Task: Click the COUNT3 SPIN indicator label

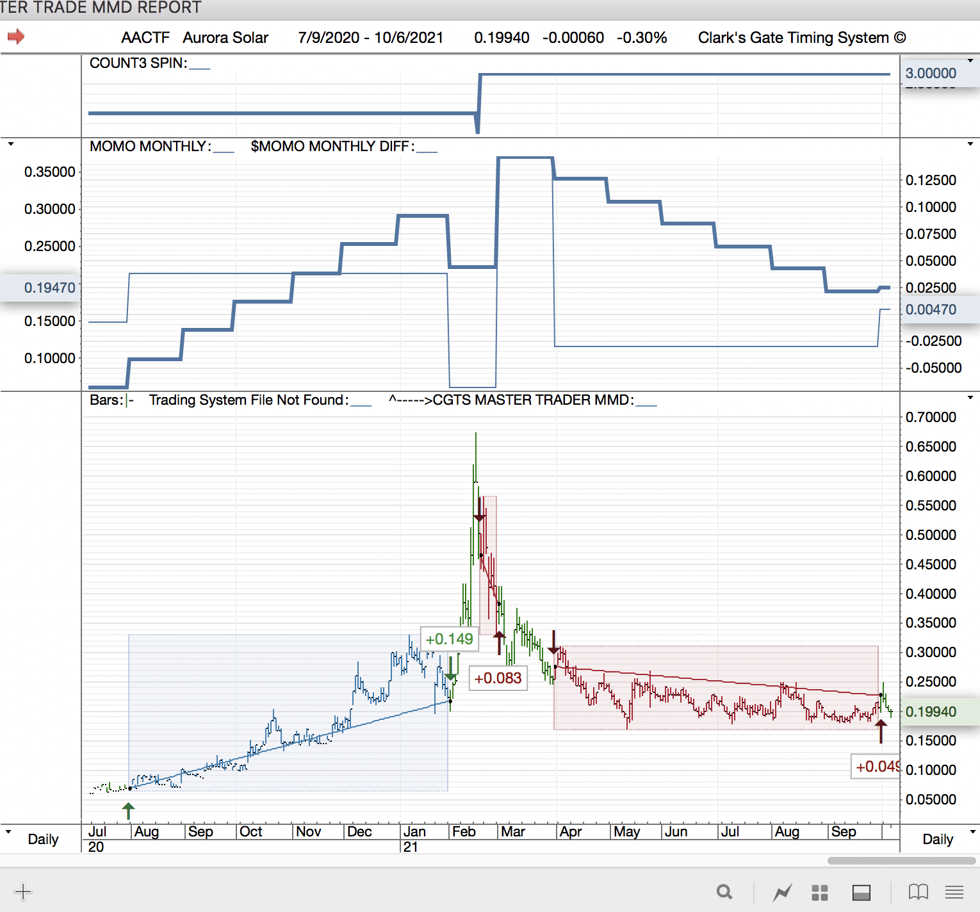Action: pyautogui.click(x=138, y=63)
